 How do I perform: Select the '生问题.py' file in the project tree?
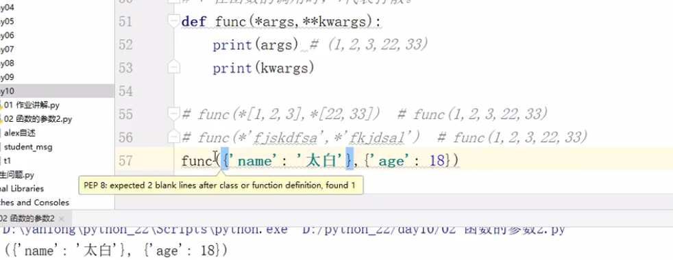coord(16,174)
